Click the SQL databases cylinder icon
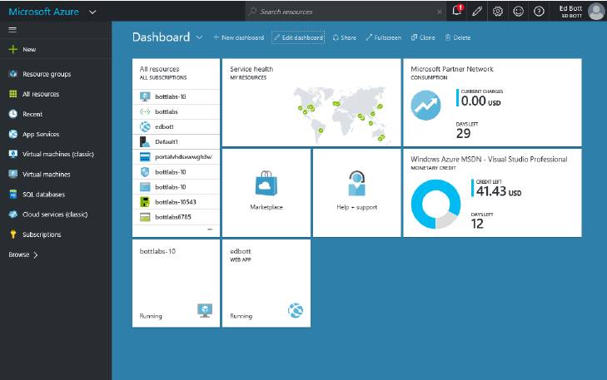Screen dimensions: 607x380 (12, 194)
